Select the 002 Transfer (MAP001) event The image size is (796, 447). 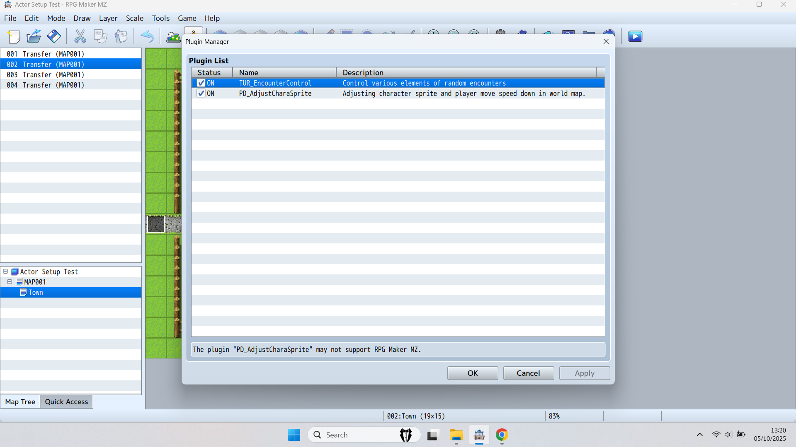pos(71,65)
